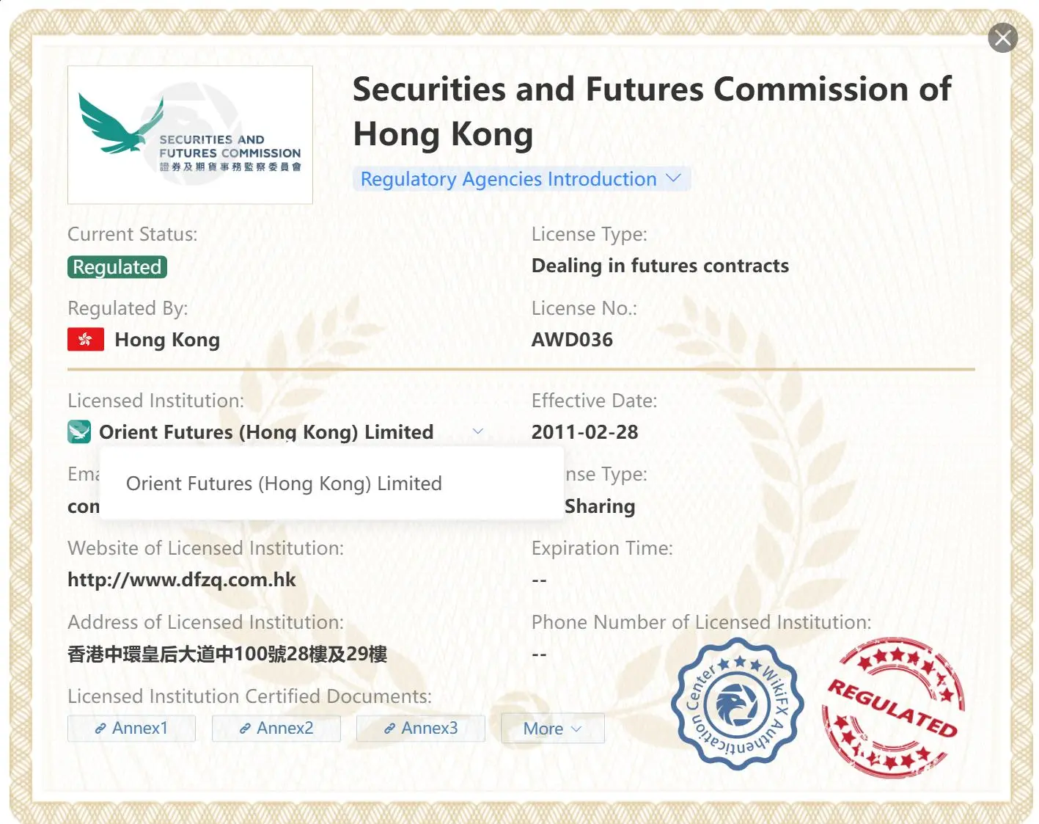
Task: Click the red REGULATED stamp
Action: pos(893,707)
